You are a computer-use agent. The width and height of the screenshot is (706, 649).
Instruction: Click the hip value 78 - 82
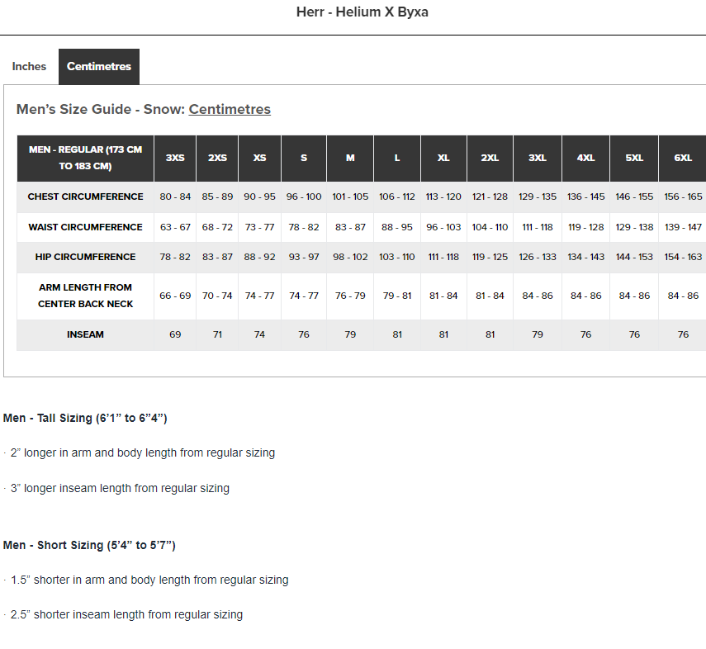pos(175,257)
